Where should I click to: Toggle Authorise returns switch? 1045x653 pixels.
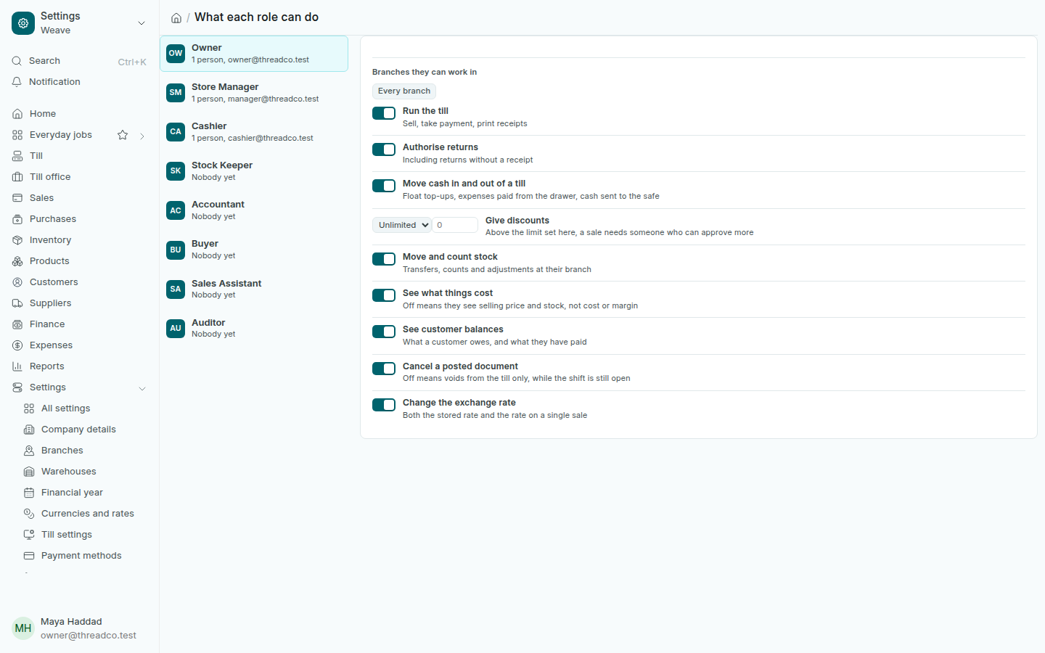(384, 149)
